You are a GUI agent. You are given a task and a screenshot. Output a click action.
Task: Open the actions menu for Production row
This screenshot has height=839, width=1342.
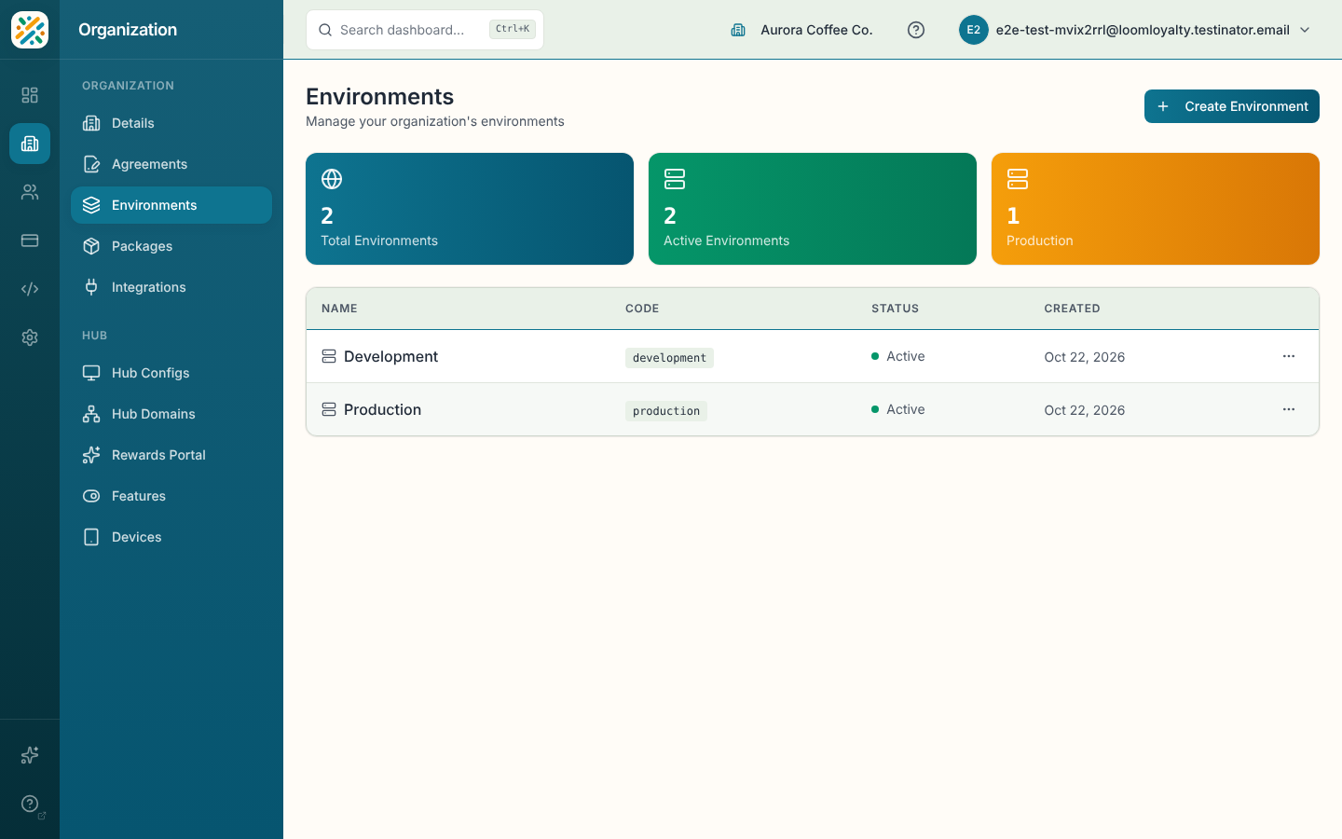[1289, 409]
